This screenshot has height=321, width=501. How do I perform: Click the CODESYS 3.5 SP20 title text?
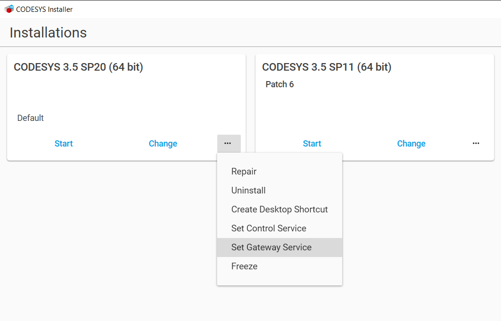tap(79, 67)
